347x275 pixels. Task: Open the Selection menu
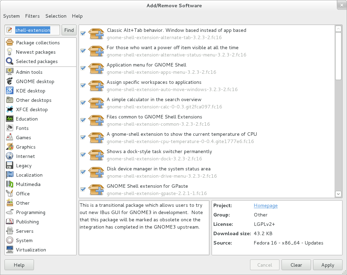[x=56, y=16]
